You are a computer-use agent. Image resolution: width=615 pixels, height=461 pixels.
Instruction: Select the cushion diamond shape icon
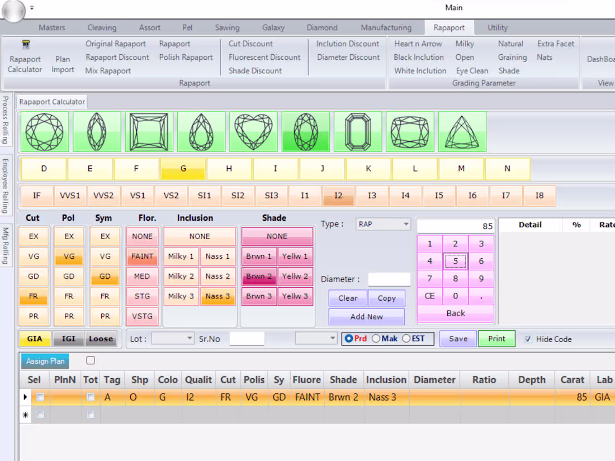[410, 132]
